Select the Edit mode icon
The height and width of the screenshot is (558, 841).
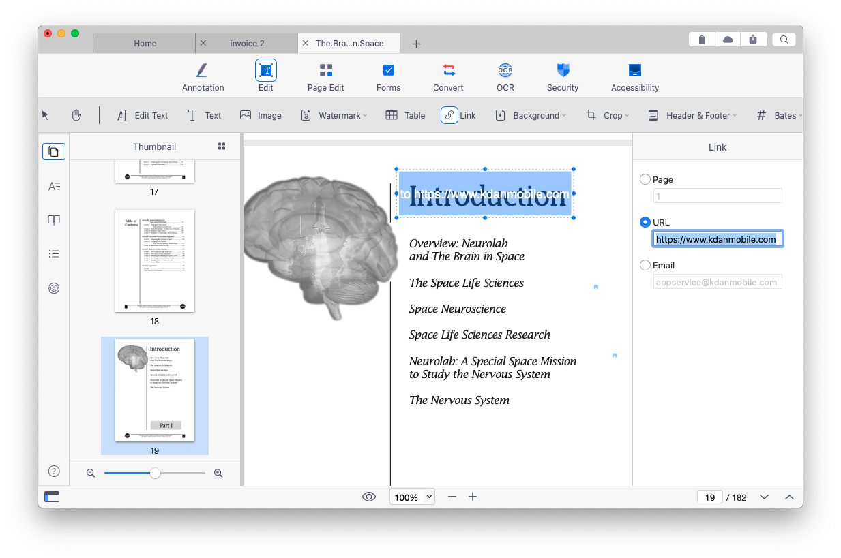pos(266,70)
